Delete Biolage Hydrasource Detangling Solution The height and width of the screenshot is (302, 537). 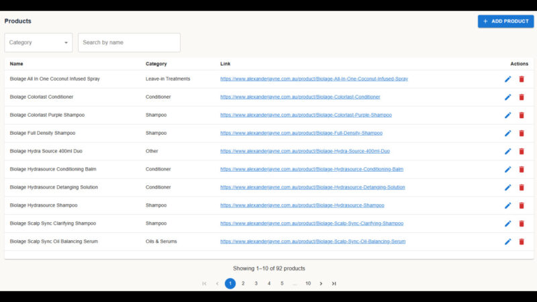pyautogui.click(x=522, y=188)
